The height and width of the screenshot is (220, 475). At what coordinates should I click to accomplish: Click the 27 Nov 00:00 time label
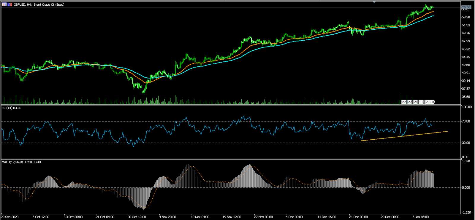point(264,217)
